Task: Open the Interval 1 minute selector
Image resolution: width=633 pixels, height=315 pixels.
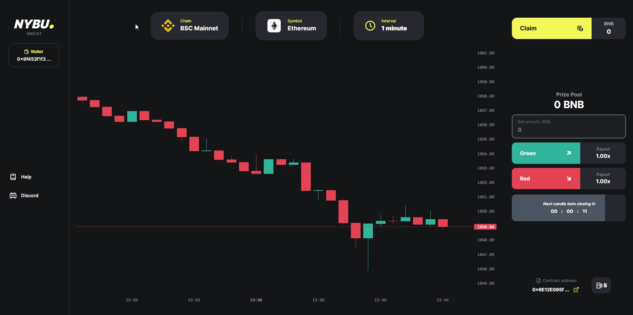Action: (x=389, y=26)
